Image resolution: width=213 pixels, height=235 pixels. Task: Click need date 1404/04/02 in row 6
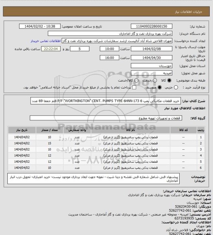[22, 168]
